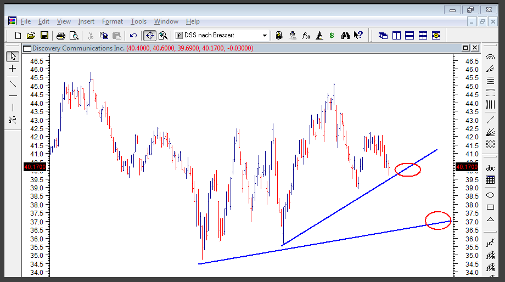The width and height of the screenshot is (505, 282).
Task: Choose the horizontal line tool
Action: pyautogui.click(x=13, y=95)
